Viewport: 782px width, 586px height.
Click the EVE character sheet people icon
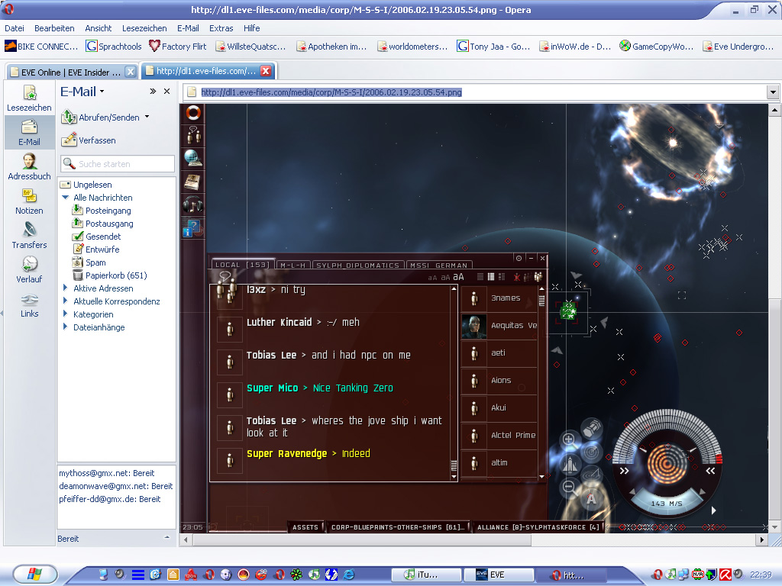point(193,135)
